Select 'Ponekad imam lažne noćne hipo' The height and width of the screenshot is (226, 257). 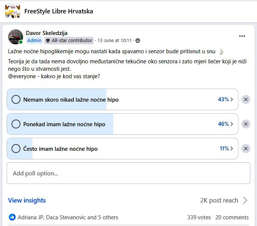coord(16,124)
